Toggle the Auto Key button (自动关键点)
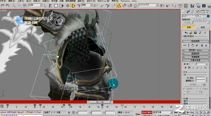Image resolution: width=211 pixels, height=116 pixels. pyautogui.click(x=147, y=112)
